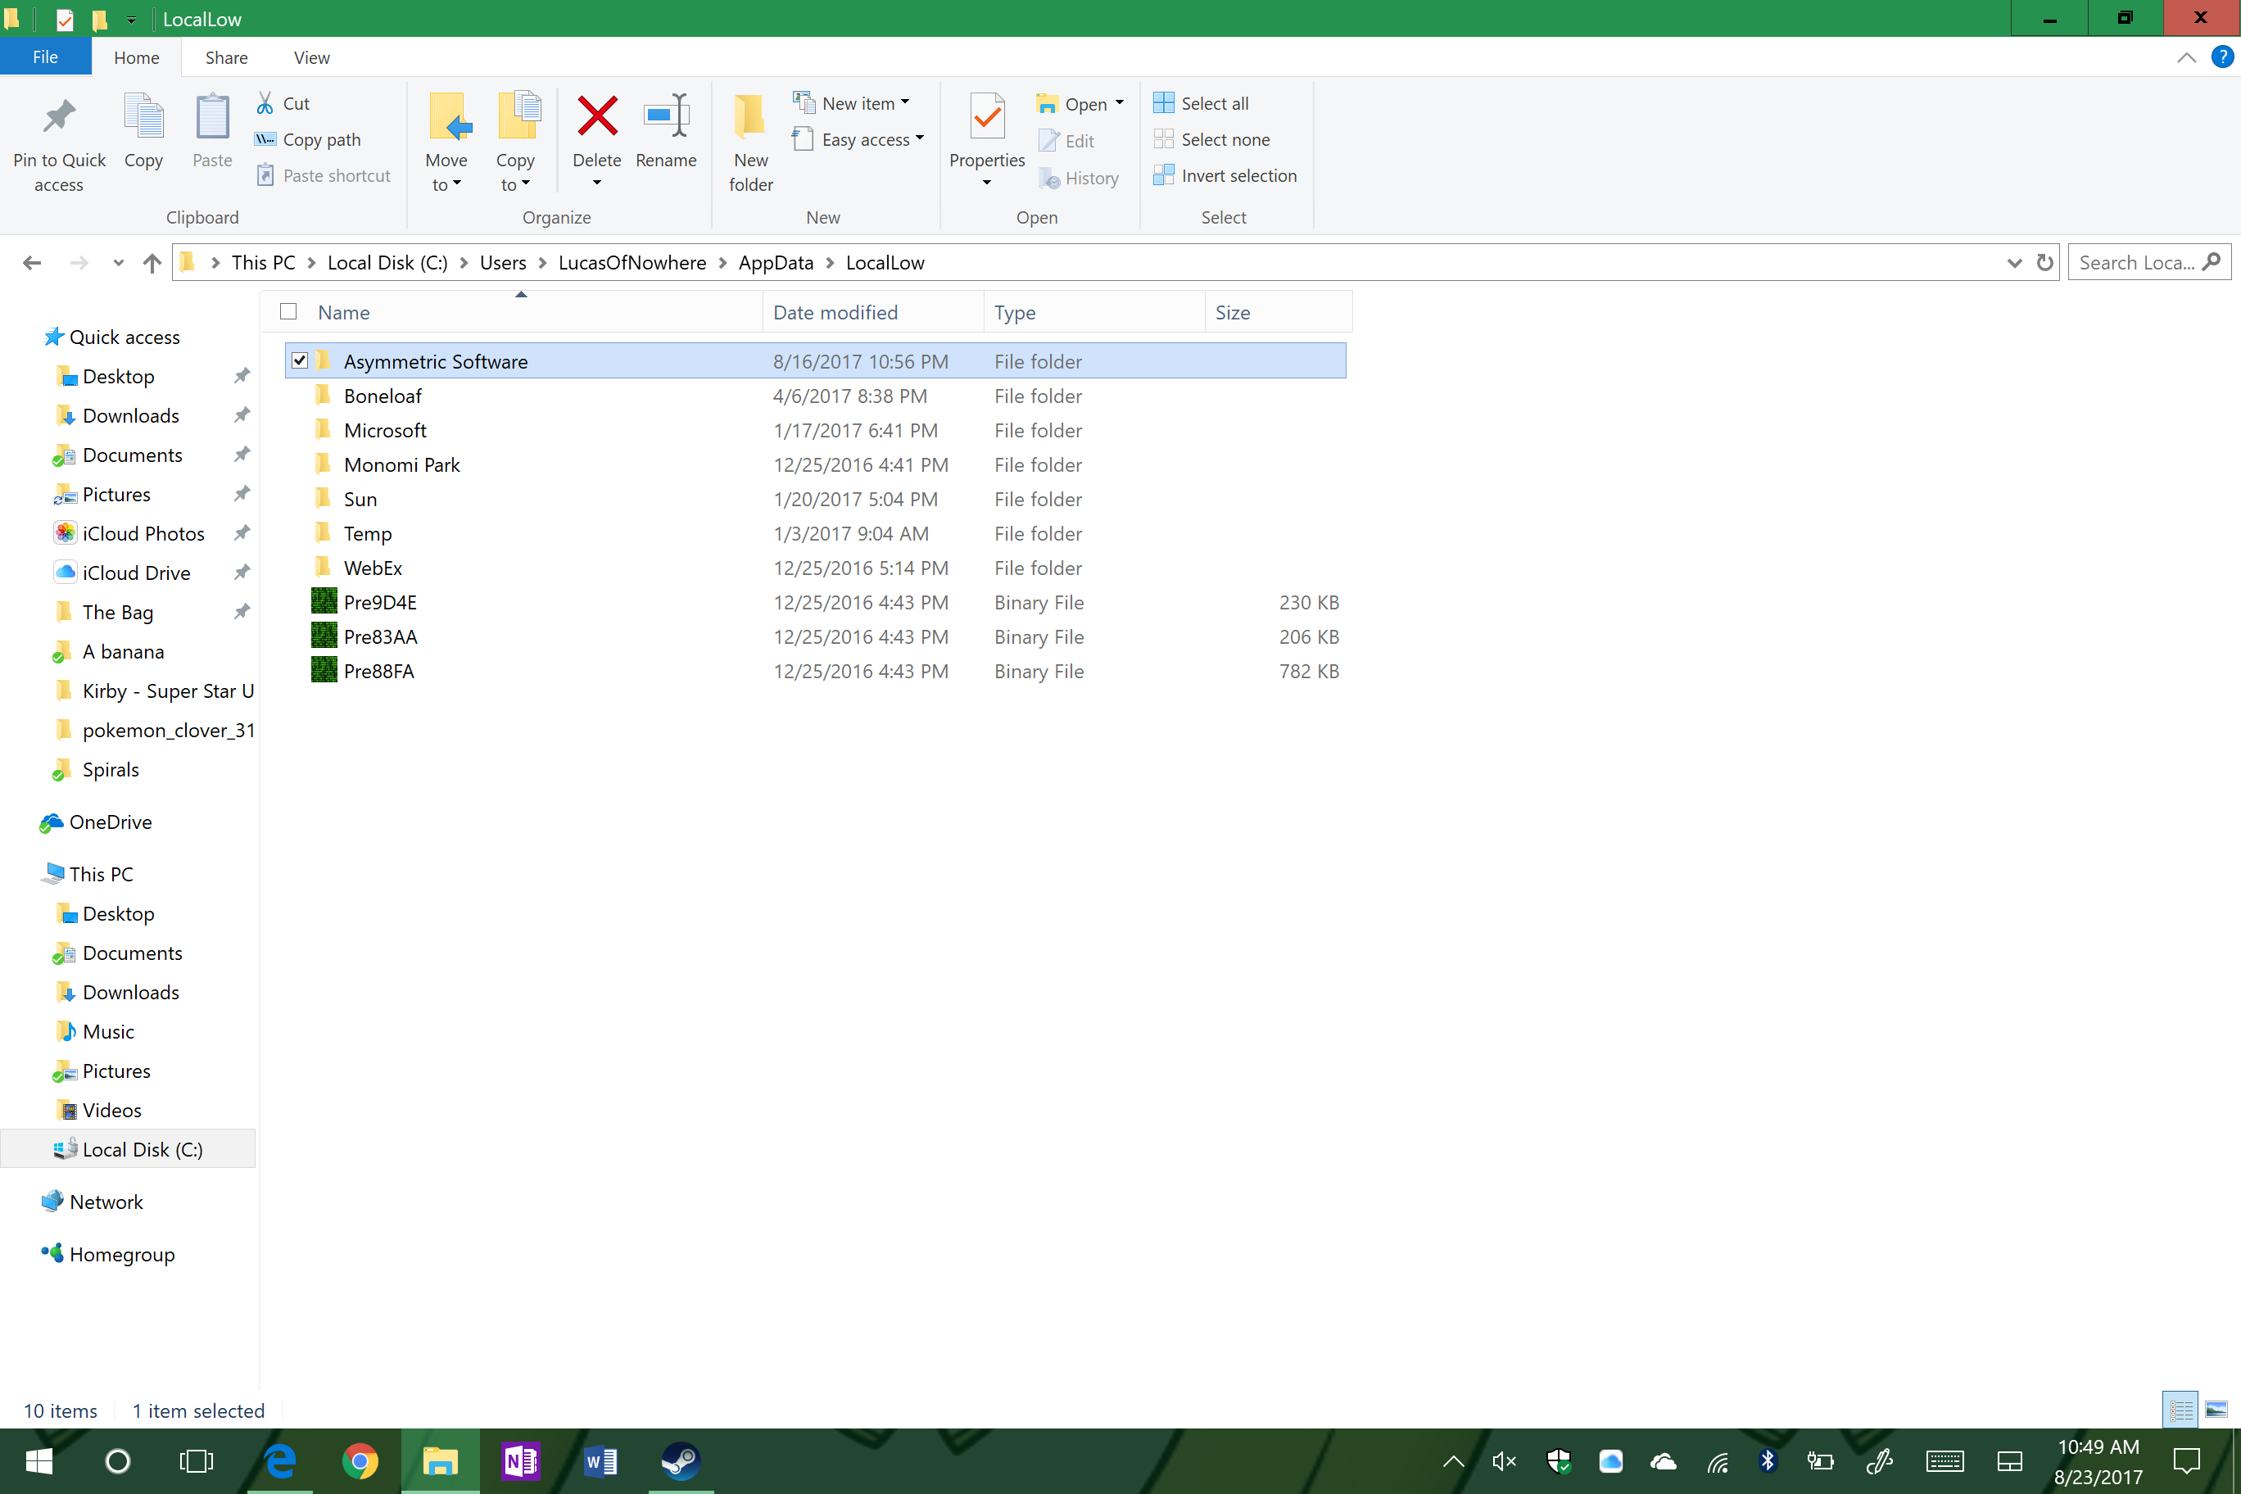The height and width of the screenshot is (1494, 2241).
Task: Open the View ribbon tab
Action: pyautogui.click(x=310, y=57)
